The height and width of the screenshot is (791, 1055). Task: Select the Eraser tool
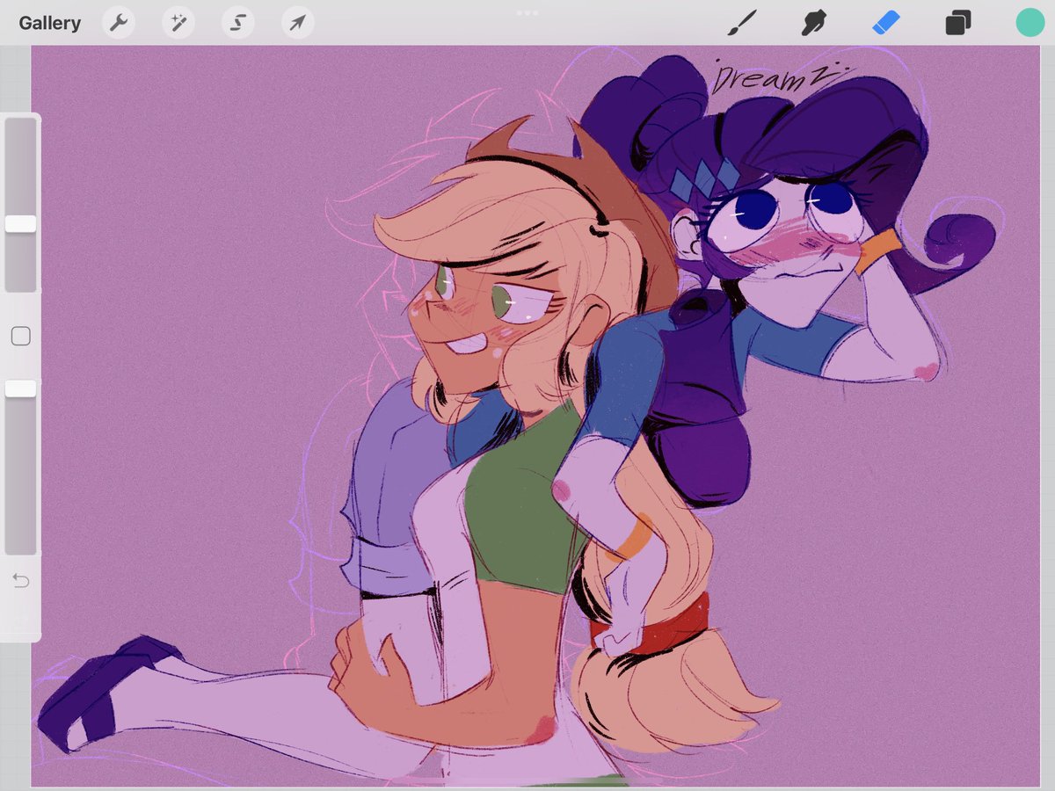click(886, 23)
